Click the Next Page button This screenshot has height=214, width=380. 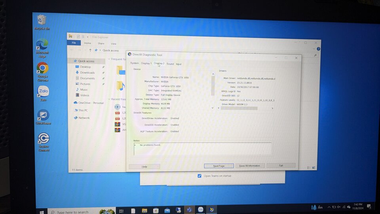pos(219,166)
